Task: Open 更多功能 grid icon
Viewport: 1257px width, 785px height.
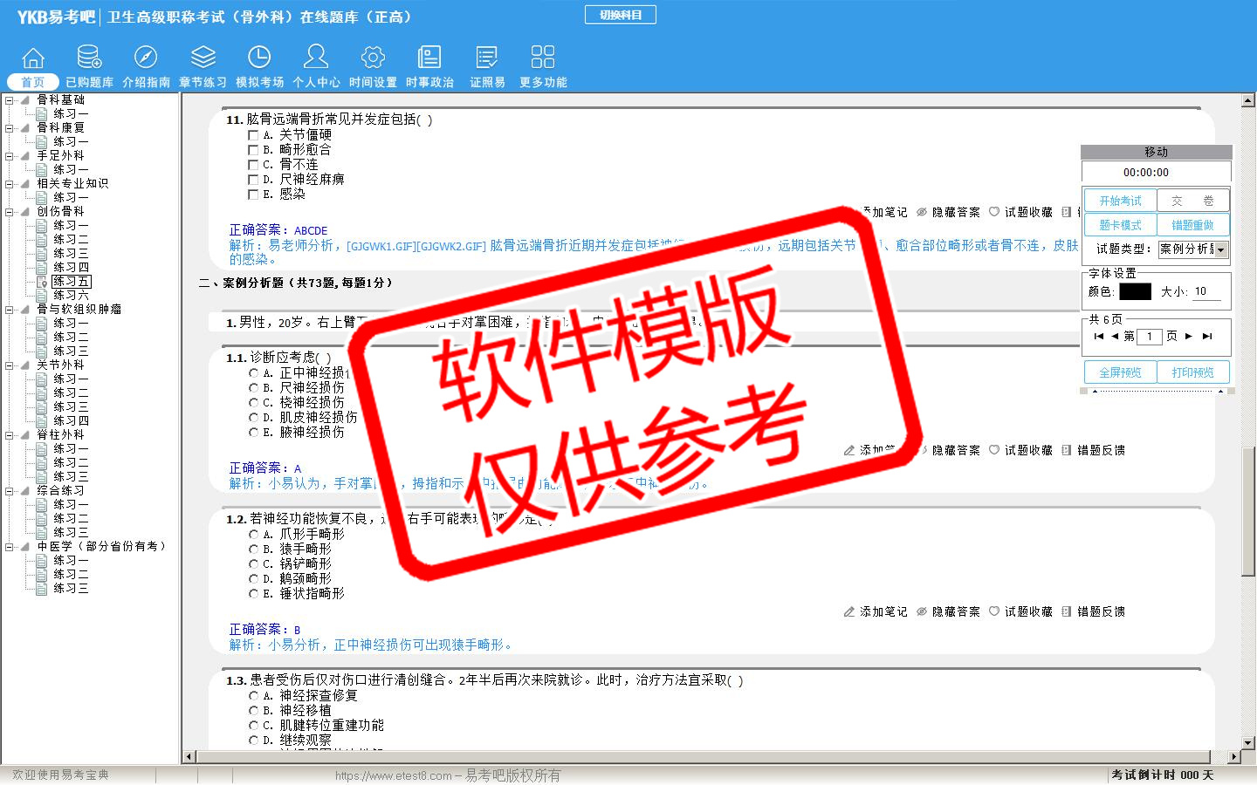Action: coord(543,58)
